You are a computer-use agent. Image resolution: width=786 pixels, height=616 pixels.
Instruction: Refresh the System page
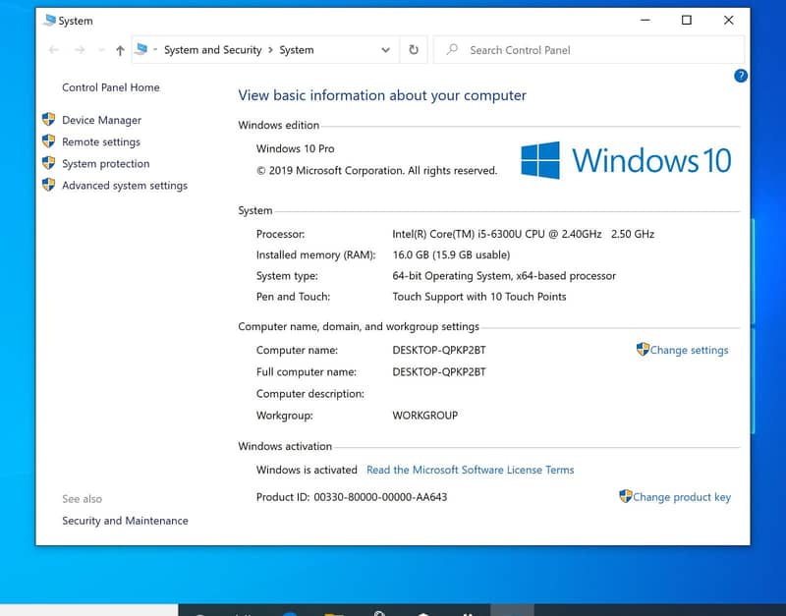click(414, 50)
